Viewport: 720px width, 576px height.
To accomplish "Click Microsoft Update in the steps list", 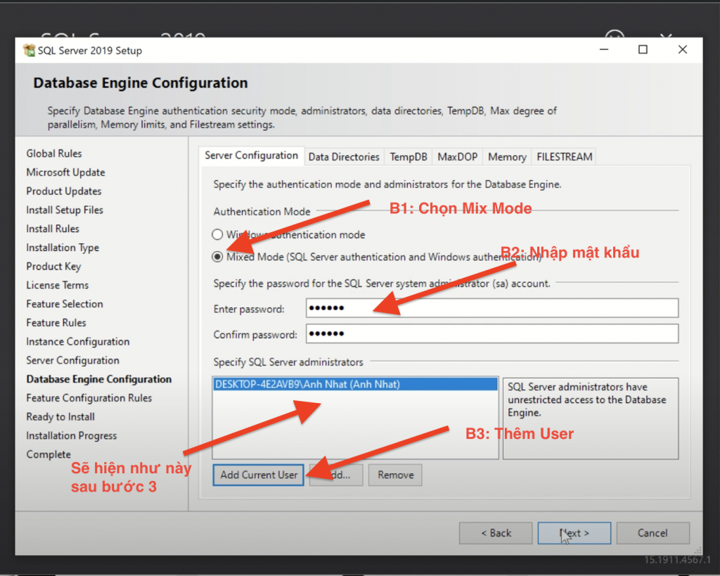I will [x=65, y=172].
